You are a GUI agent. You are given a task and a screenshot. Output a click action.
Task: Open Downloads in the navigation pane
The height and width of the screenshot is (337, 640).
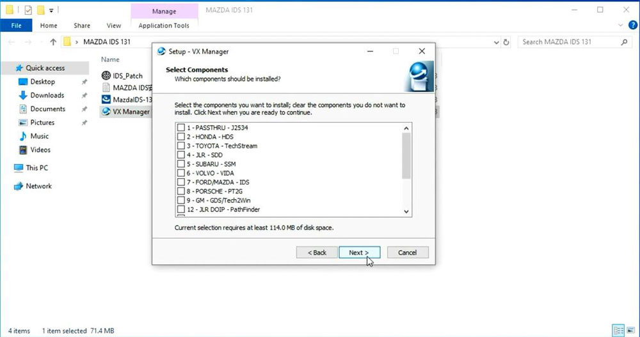point(47,95)
